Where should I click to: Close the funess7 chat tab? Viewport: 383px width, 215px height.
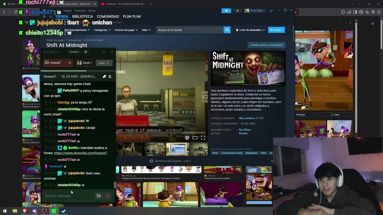tap(70, 63)
